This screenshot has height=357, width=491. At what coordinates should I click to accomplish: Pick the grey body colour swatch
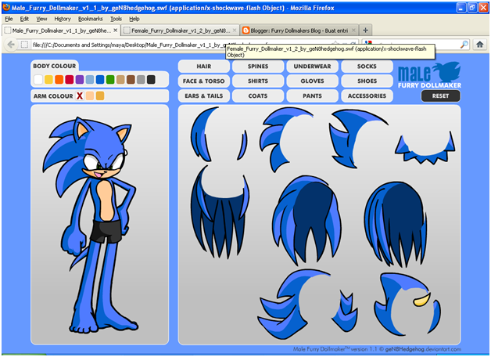coord(141,80)
